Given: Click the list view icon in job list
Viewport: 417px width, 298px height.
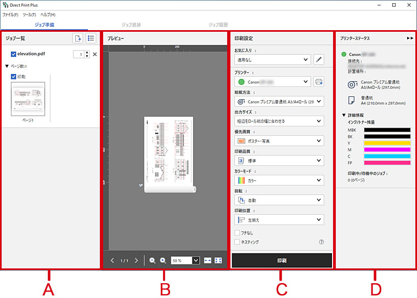Looking at the screenshot, I should point(91,38).
